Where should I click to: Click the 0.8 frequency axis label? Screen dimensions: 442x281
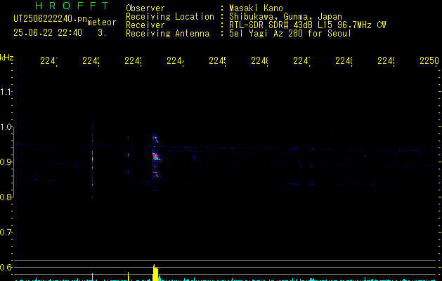[x=6, y=197]
